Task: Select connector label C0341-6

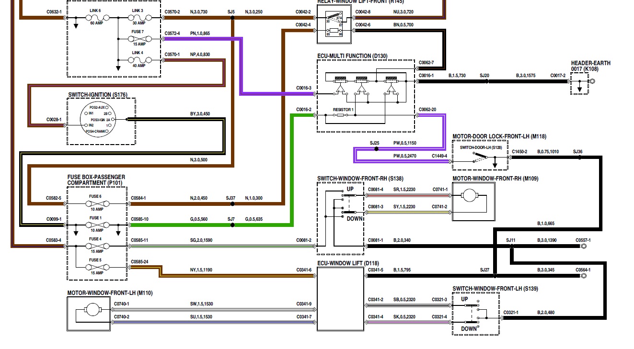Action: [303, 270]
